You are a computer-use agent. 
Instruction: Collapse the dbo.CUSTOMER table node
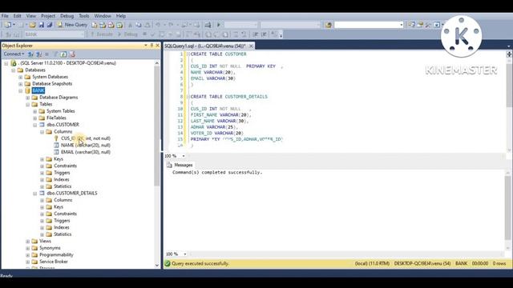click(35, 125)
